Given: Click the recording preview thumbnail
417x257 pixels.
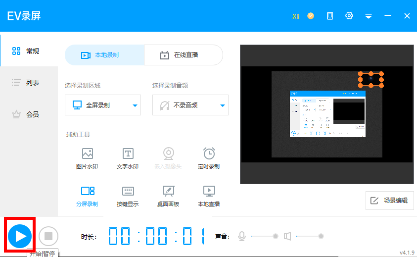Looking at the screenshot, I should [x=327, y=114].
